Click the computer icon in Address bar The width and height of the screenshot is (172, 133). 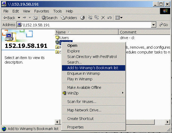click(x=19, y=25)
